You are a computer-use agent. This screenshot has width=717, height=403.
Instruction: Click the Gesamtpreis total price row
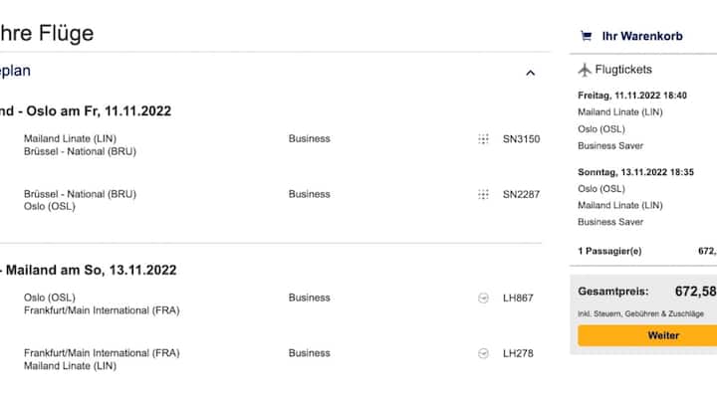(647, 292)
